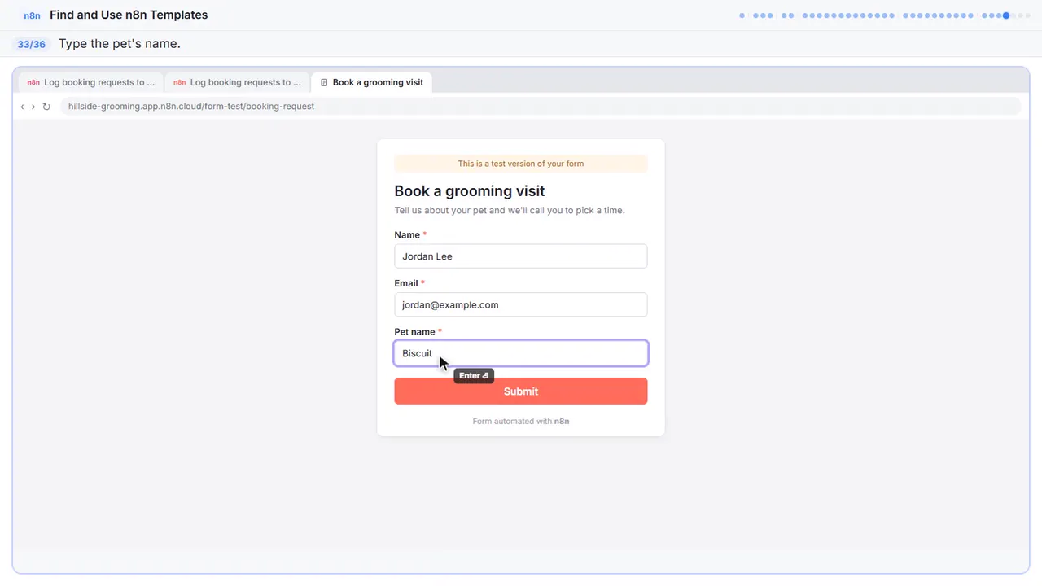Open the second 'Log booking requests to' tab
This screenshot has width=1042, height=586.
(237, 82)
